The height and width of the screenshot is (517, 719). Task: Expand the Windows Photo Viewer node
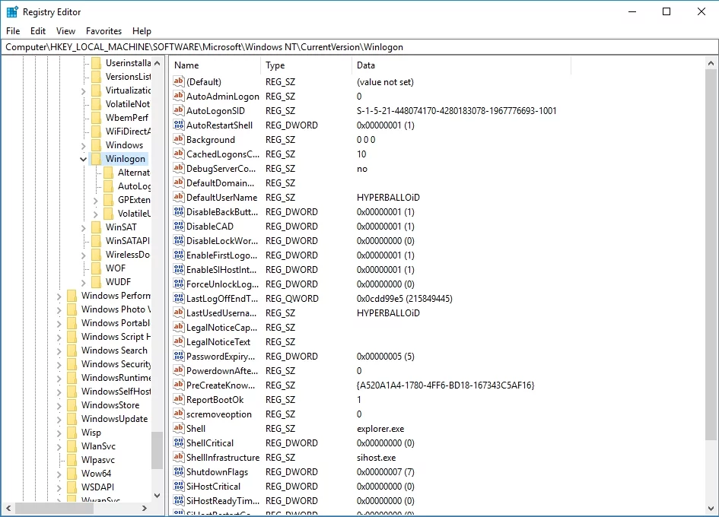click(x=59, y=309)
